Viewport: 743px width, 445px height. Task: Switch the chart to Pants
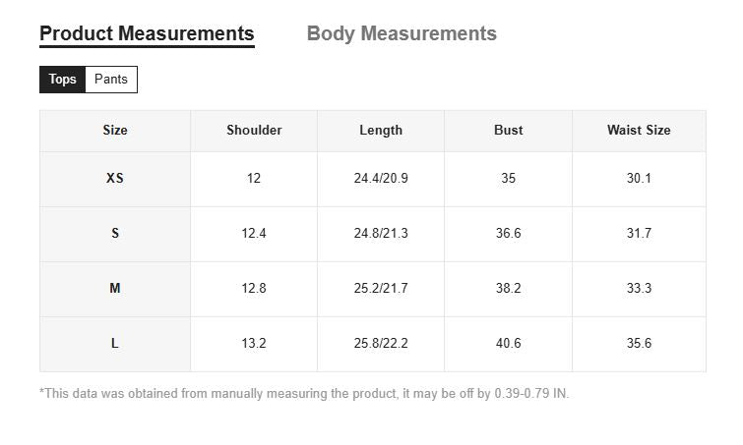(111, 80)
